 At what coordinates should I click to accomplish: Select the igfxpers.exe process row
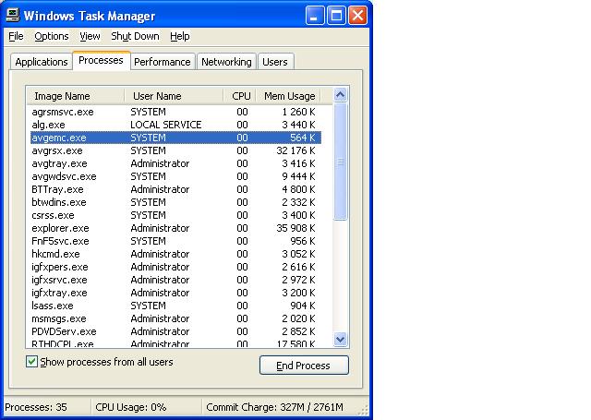(x=175, y=267)
